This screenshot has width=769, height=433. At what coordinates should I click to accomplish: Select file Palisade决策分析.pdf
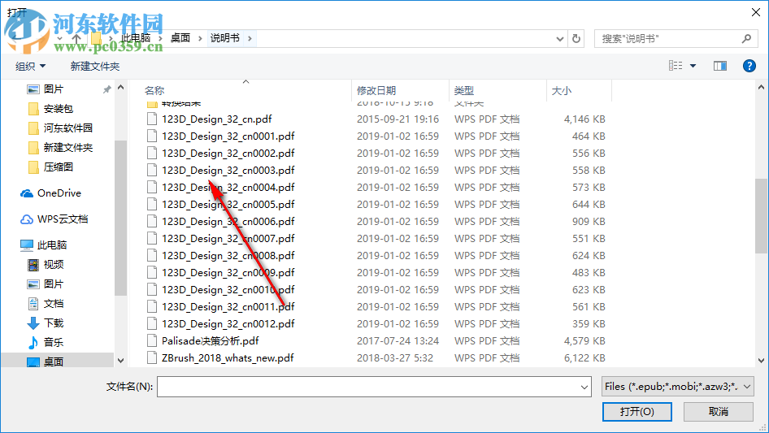tap(211, 341)
